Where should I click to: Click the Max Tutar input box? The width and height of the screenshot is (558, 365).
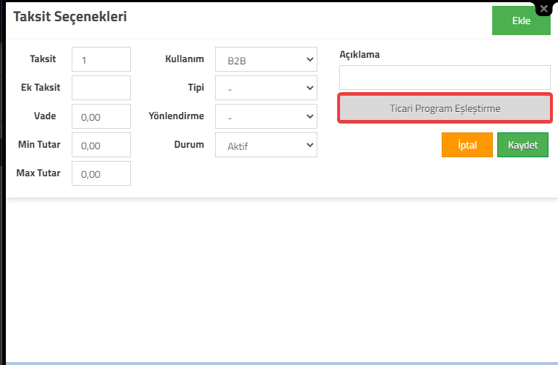tap(101, 173)
